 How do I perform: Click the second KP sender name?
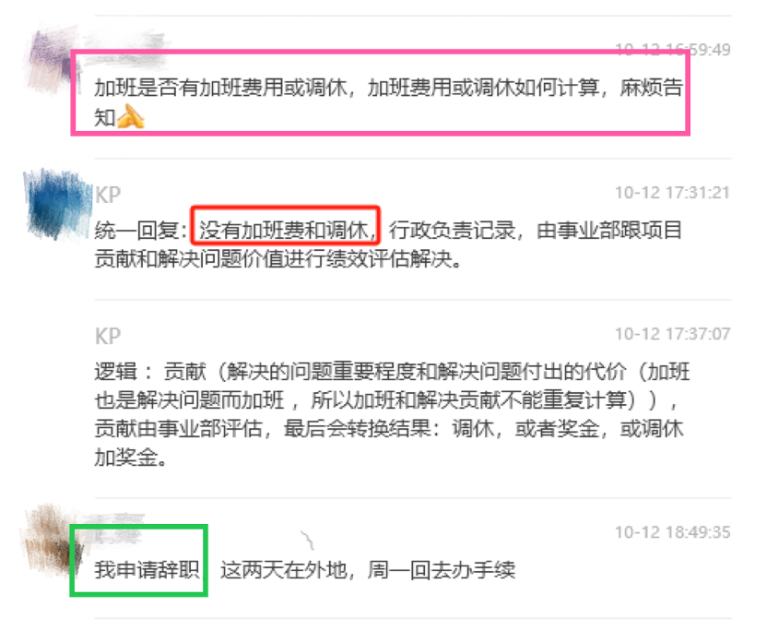point(108,337)
